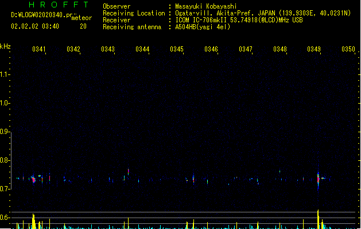361x229 pixels.
Task: Click the 0348 time marker
Action: (x=280, y=49)
